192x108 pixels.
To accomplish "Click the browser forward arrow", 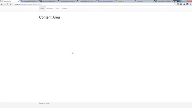I will [x=5, y=4].
